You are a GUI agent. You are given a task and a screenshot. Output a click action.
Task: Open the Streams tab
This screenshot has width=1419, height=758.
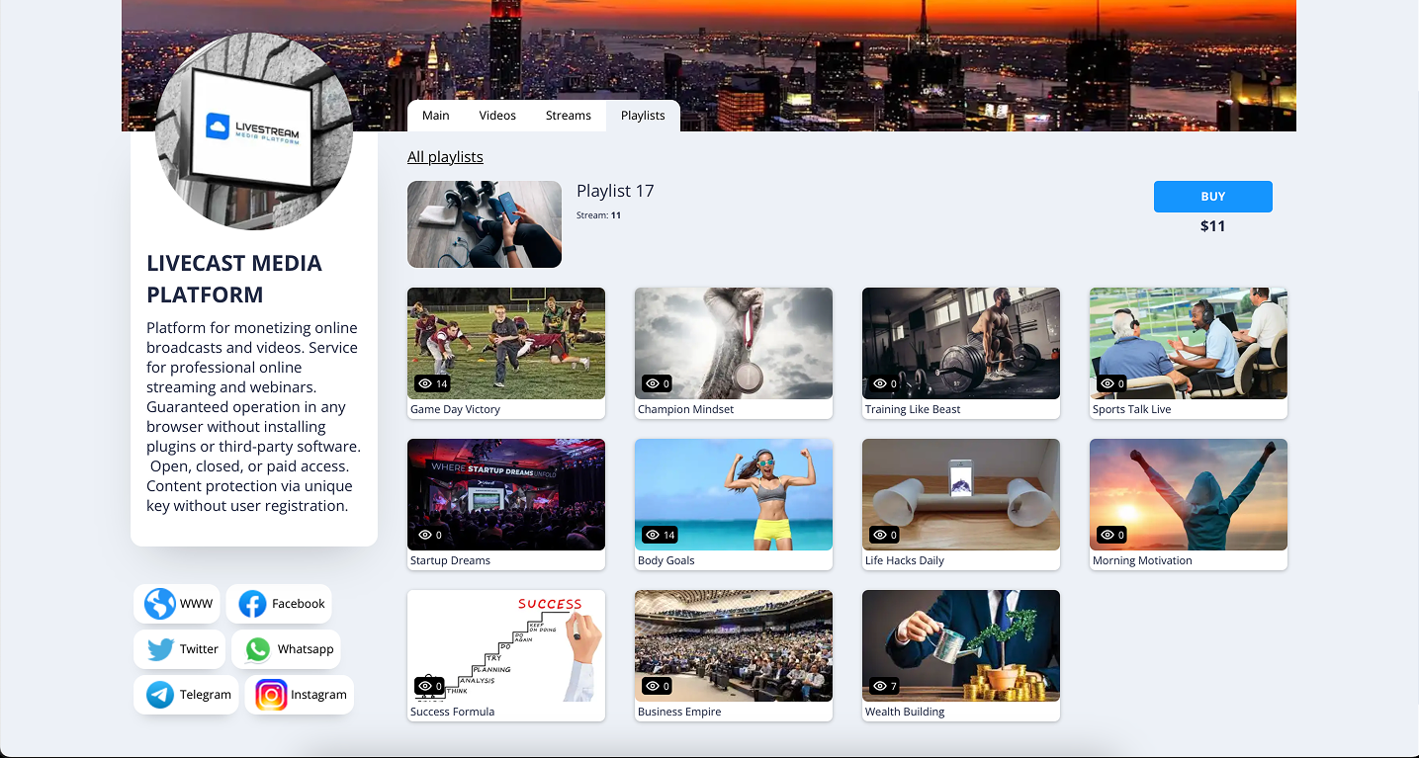click(x=568, y=116)
